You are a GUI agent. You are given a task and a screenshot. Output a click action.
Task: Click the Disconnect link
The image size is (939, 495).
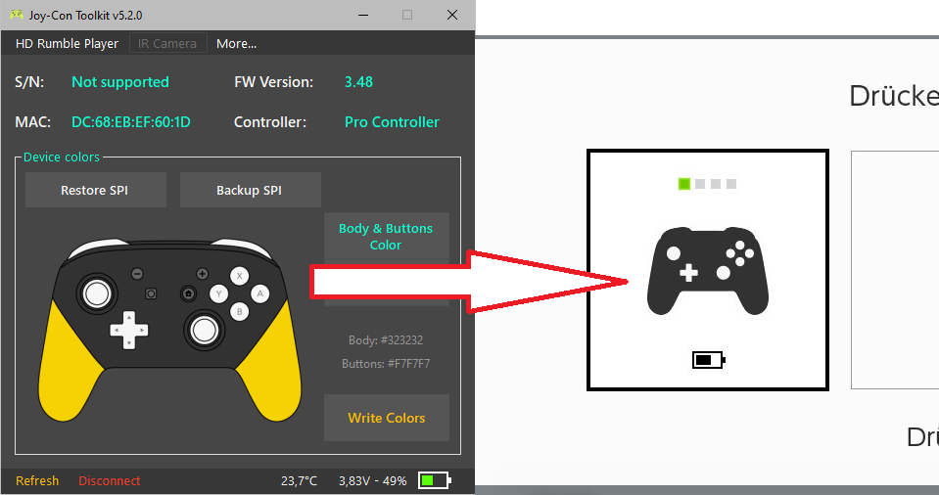pyautogui.click(x=109, y=480)
